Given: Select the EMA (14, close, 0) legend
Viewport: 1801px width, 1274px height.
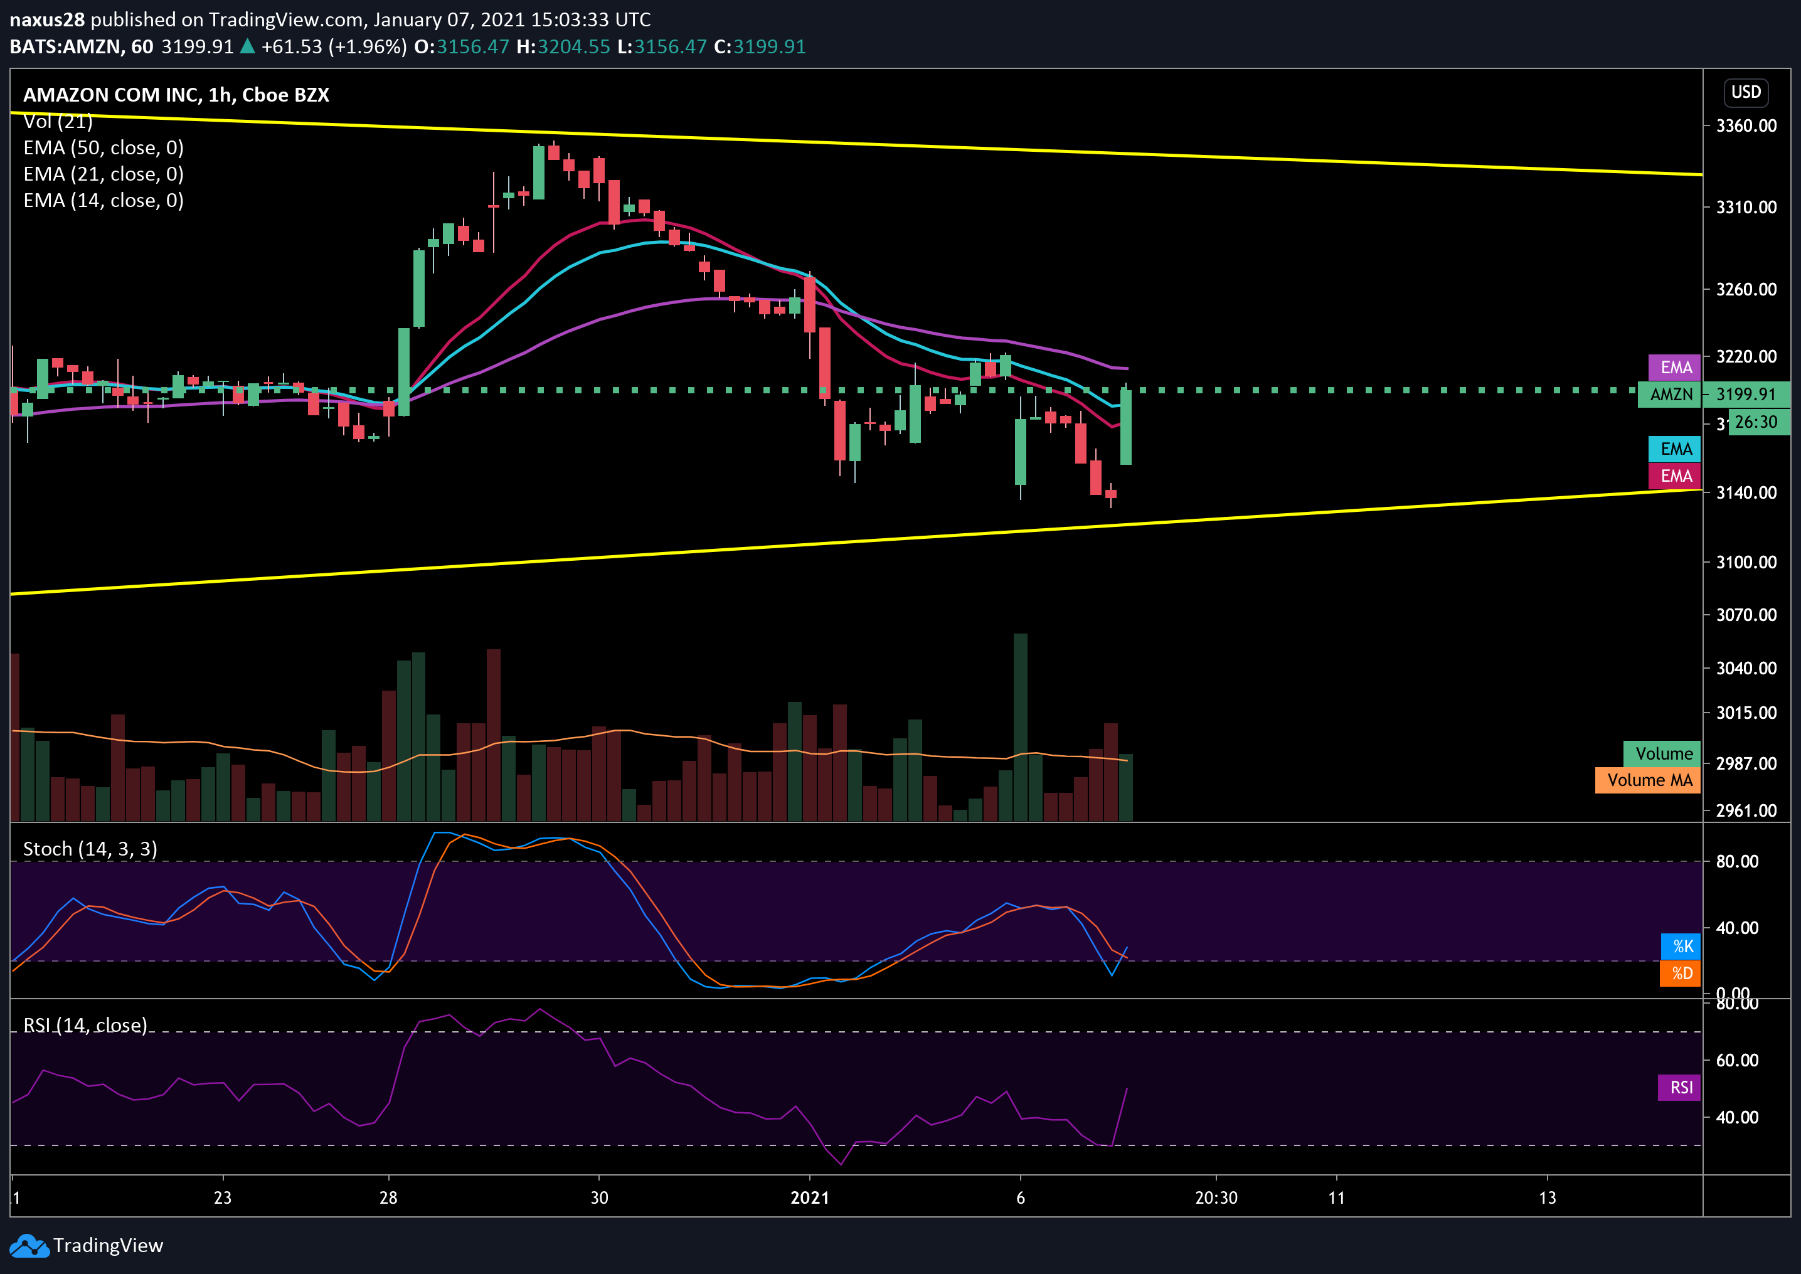Looking at the screenshot, I should click(104, 201).
